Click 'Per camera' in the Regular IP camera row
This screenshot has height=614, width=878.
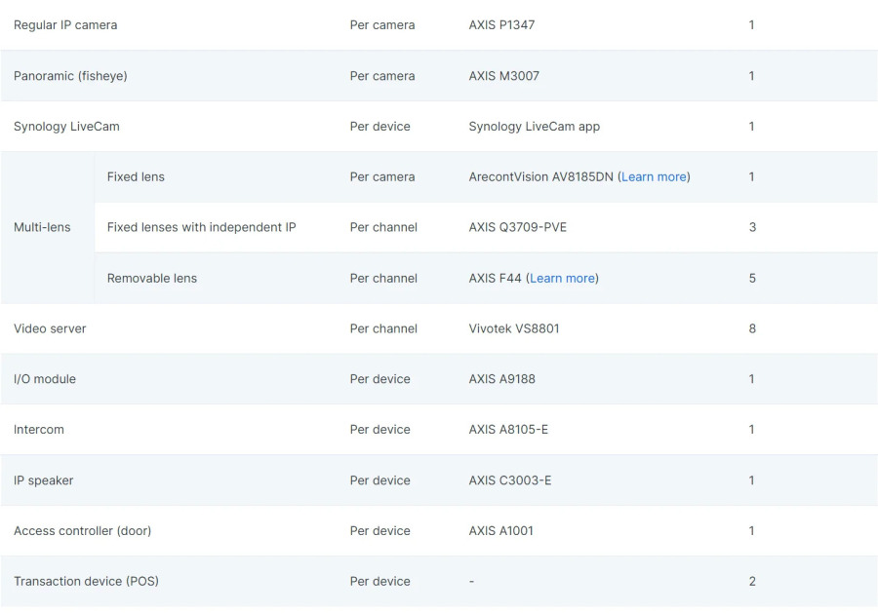coord(382,25)
